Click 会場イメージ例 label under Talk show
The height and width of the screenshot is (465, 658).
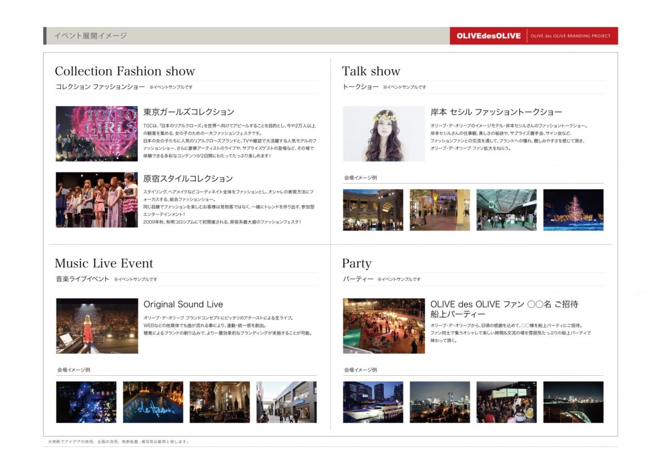click(360, 178)
